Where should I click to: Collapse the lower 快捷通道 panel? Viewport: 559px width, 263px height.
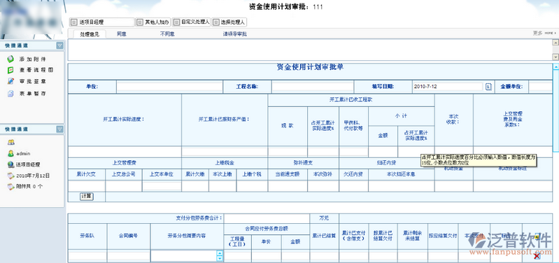(59, 129)
